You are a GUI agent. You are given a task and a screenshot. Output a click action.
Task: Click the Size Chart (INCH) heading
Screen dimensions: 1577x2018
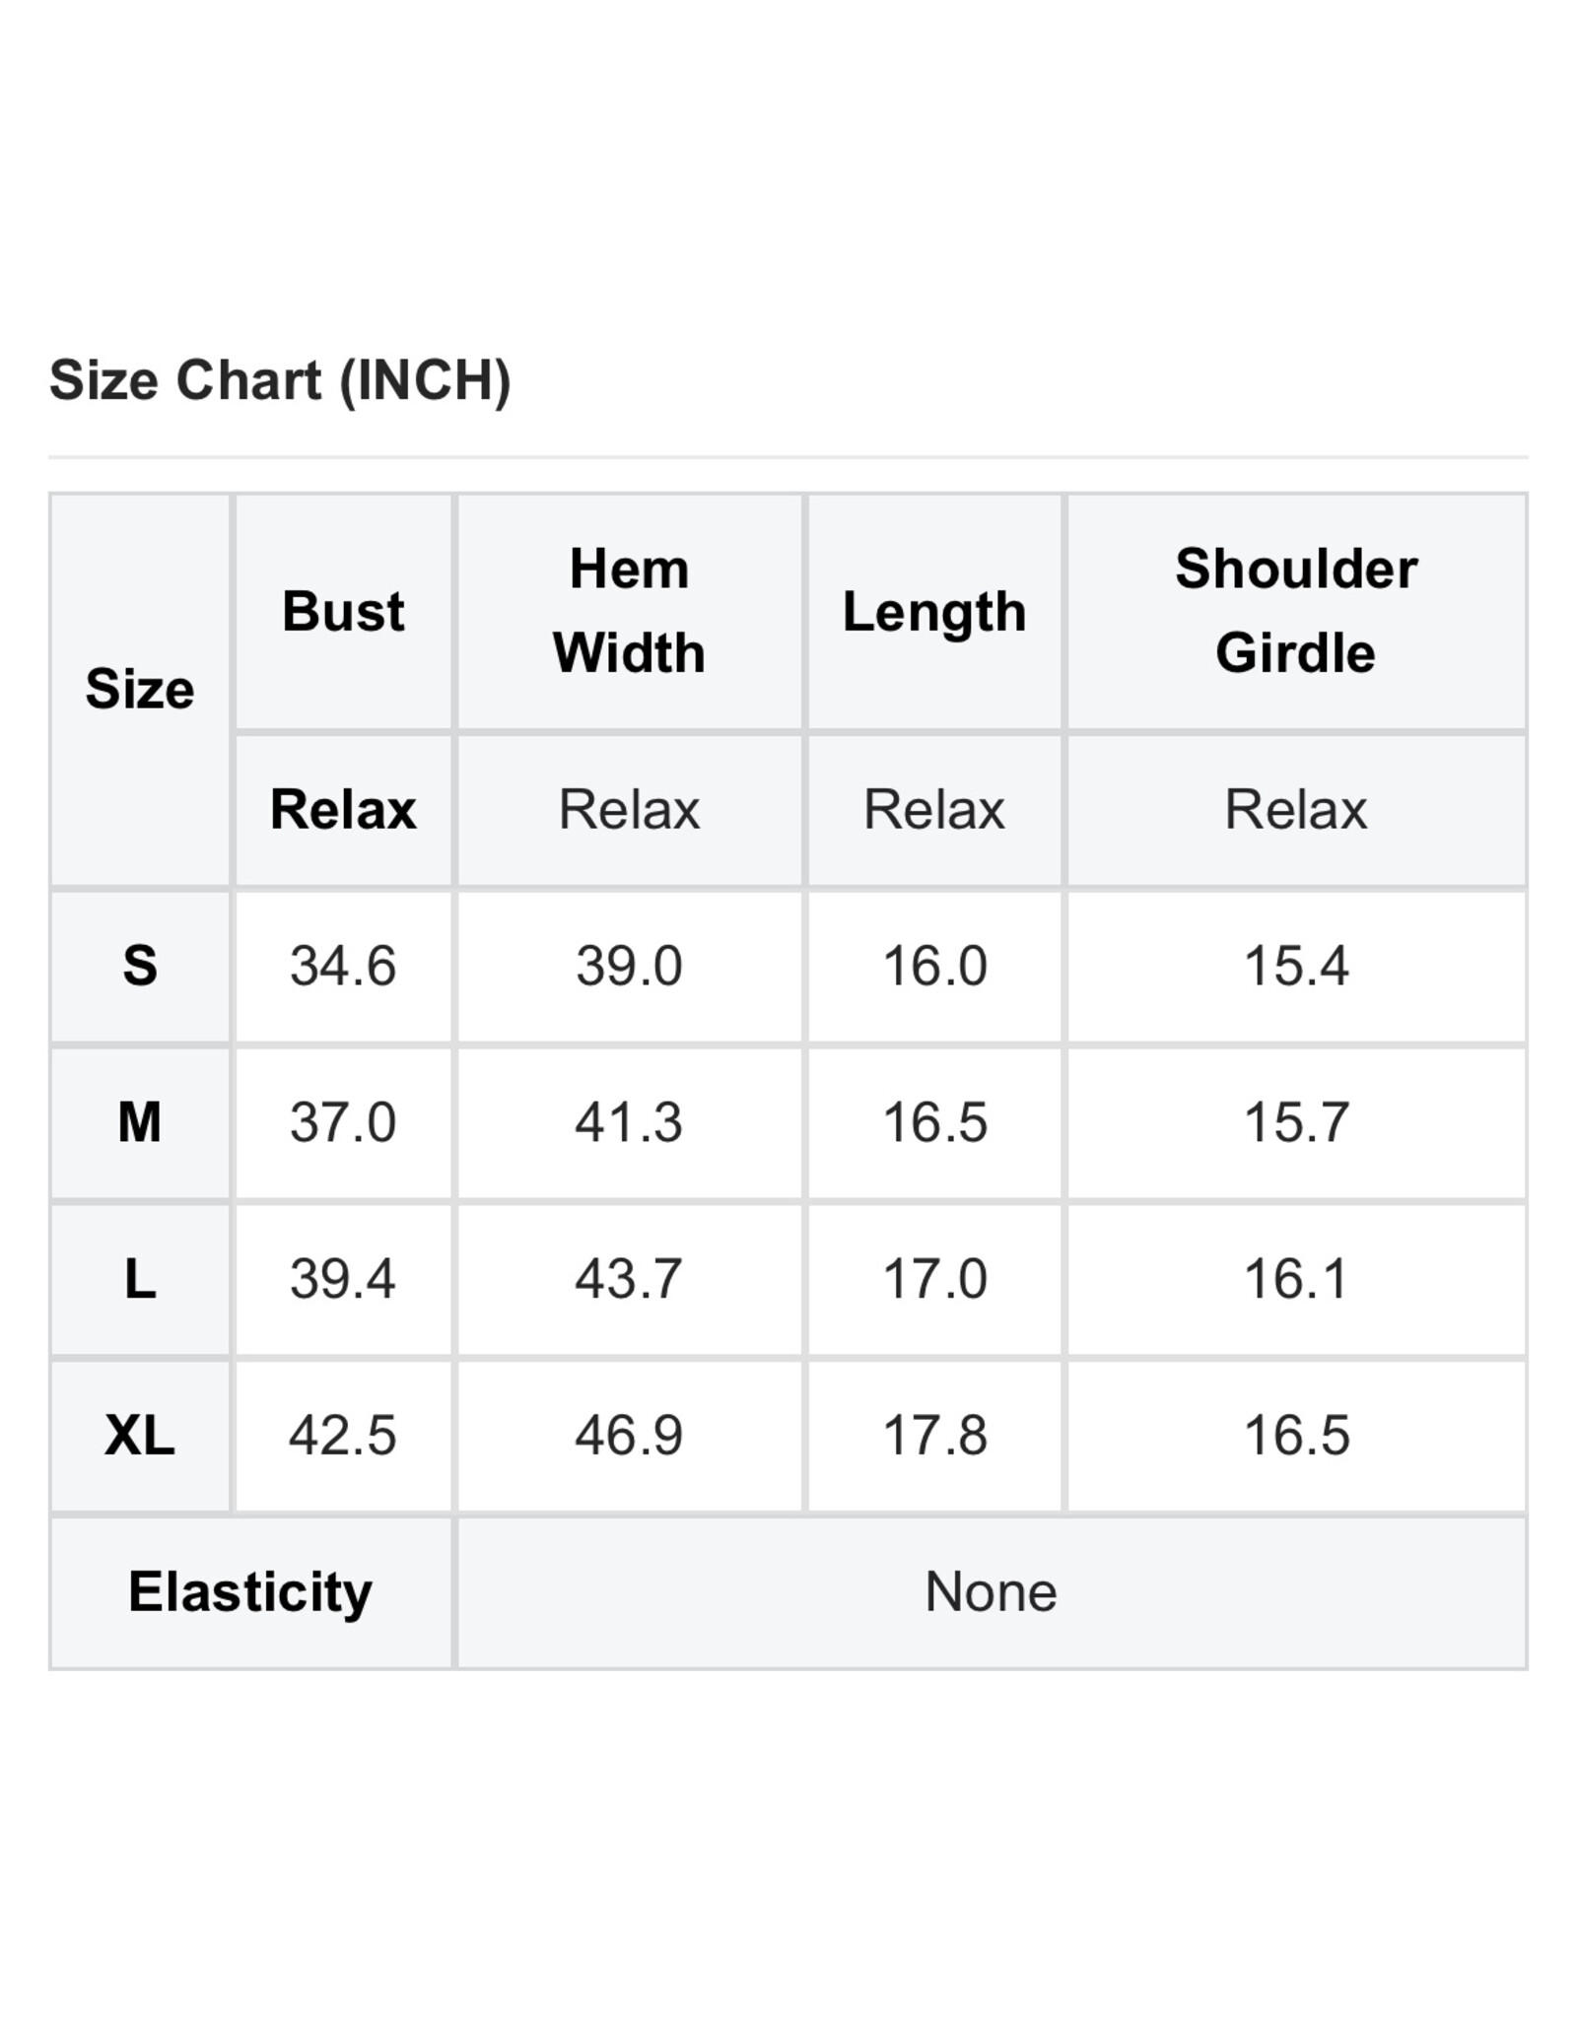280,380
